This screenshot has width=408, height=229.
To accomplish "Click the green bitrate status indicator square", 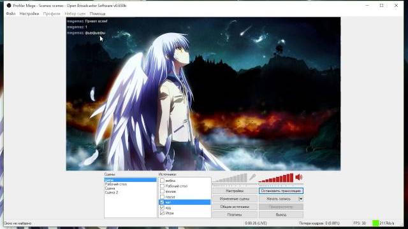I will click(375, 223).
